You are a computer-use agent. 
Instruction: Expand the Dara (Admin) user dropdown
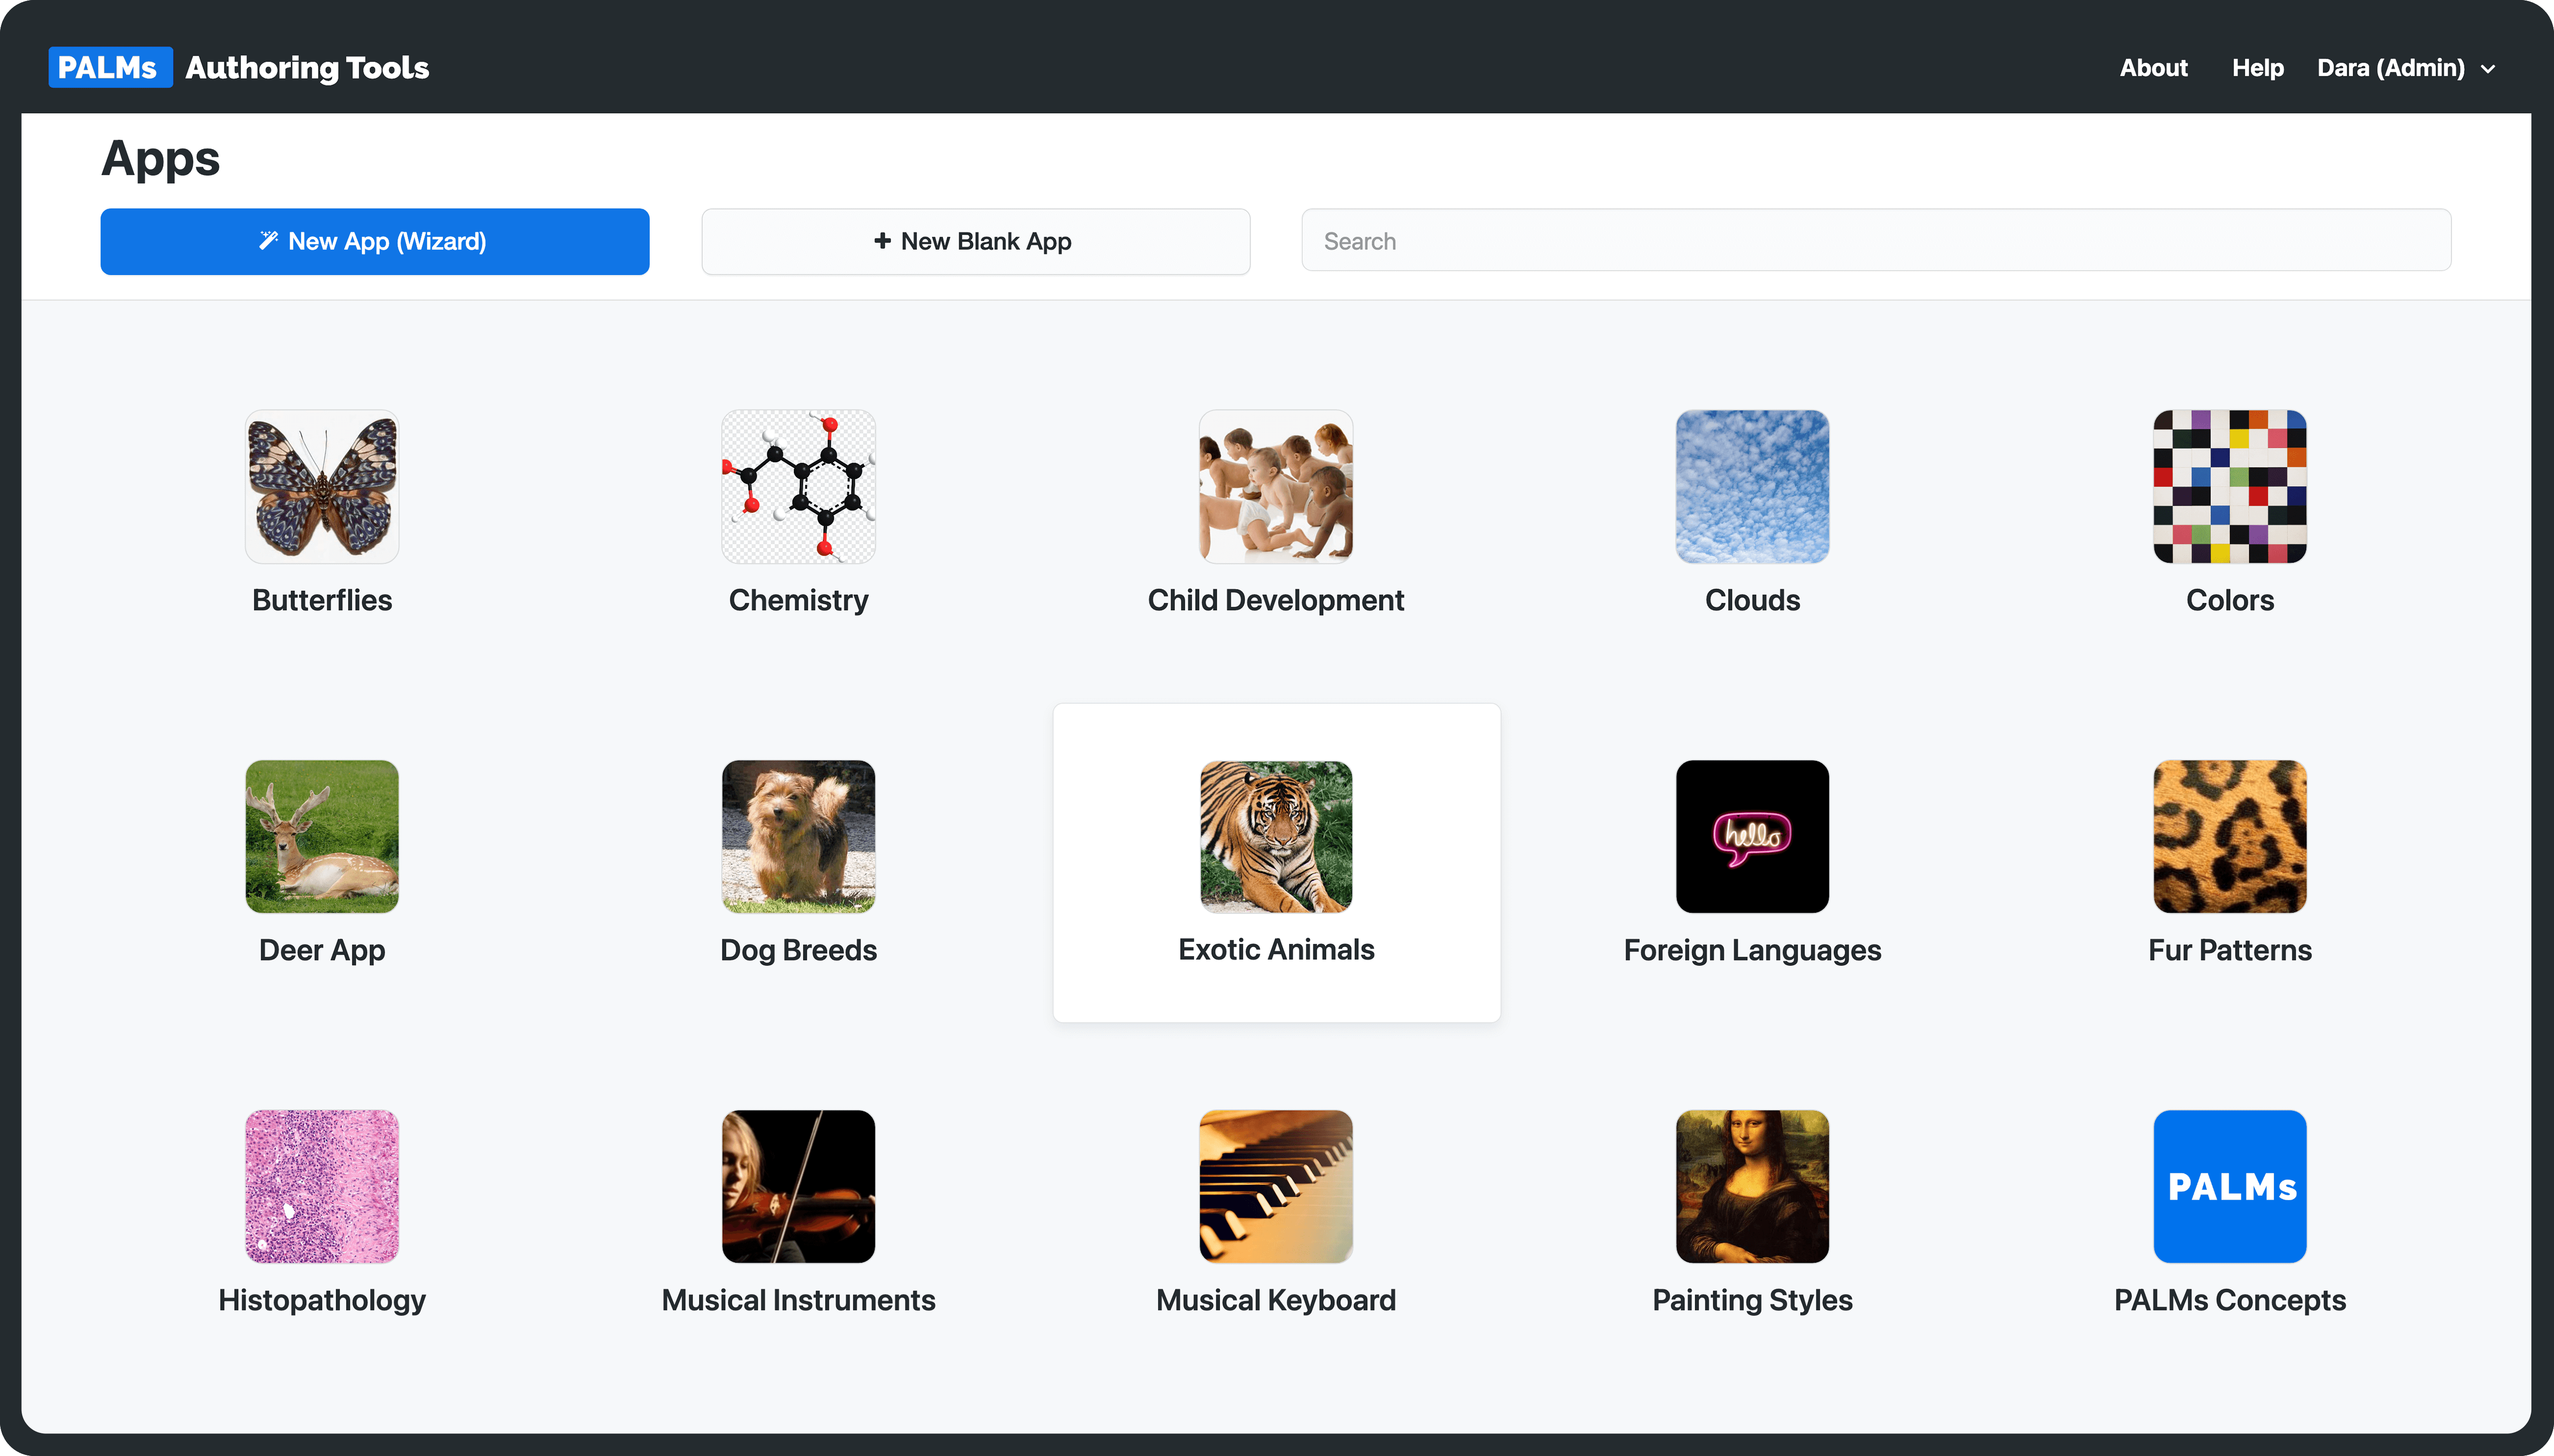tap(2406, 68)
